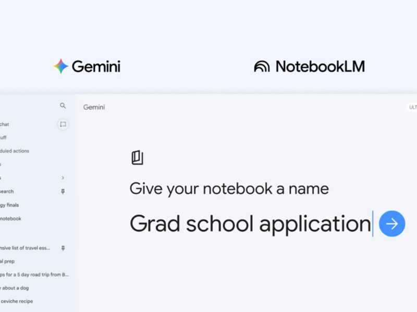Select the new chat item in the sidebar
Viewport: 417px width, 312px height.
coord(5,124)
